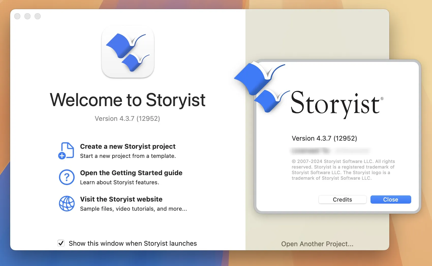Click the Welcome window red close button
Screen dimensions: 432x266
[x=17, y=16]
